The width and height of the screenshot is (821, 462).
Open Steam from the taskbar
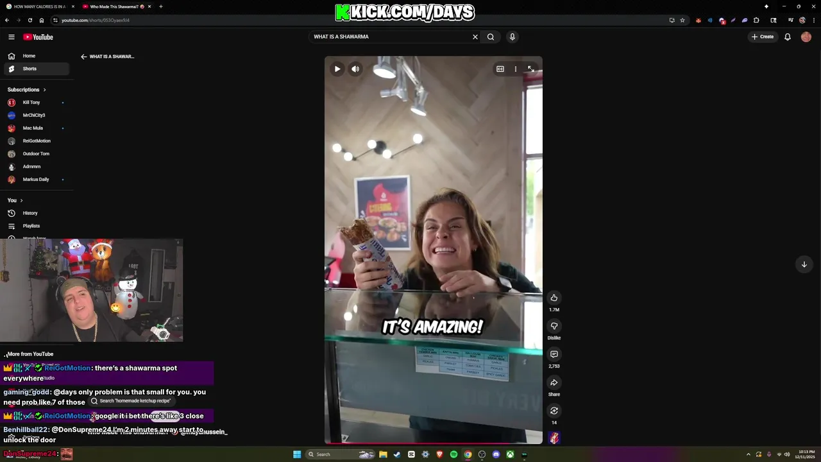(x=397, y=454)
